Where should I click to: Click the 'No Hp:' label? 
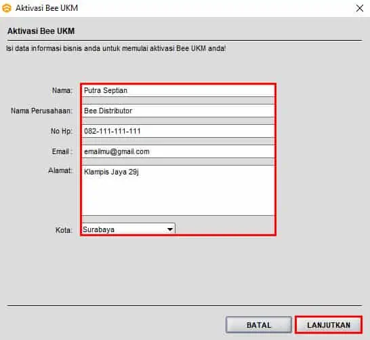pyautogui.click(x=62, y=132)
